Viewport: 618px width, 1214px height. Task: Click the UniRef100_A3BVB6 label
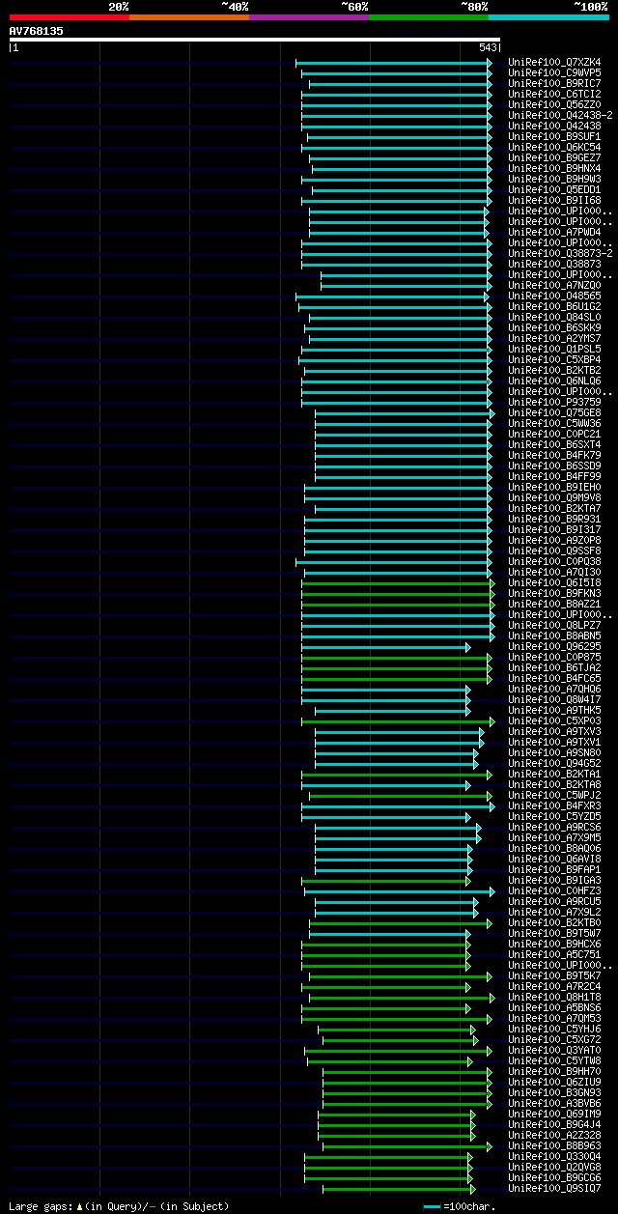[x=554, y=1103]
